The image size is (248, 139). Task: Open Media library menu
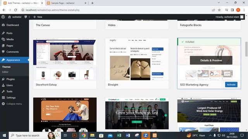pos(10,39)
